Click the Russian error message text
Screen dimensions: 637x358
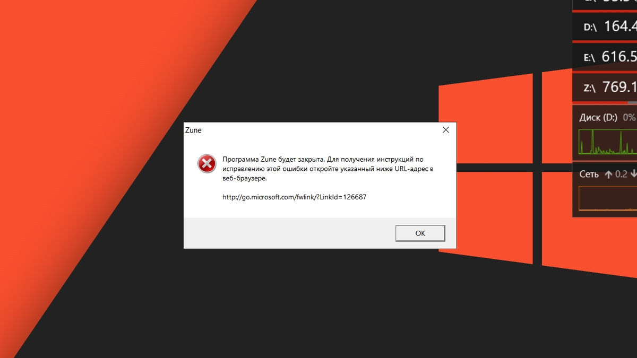(x=329, y=169)
